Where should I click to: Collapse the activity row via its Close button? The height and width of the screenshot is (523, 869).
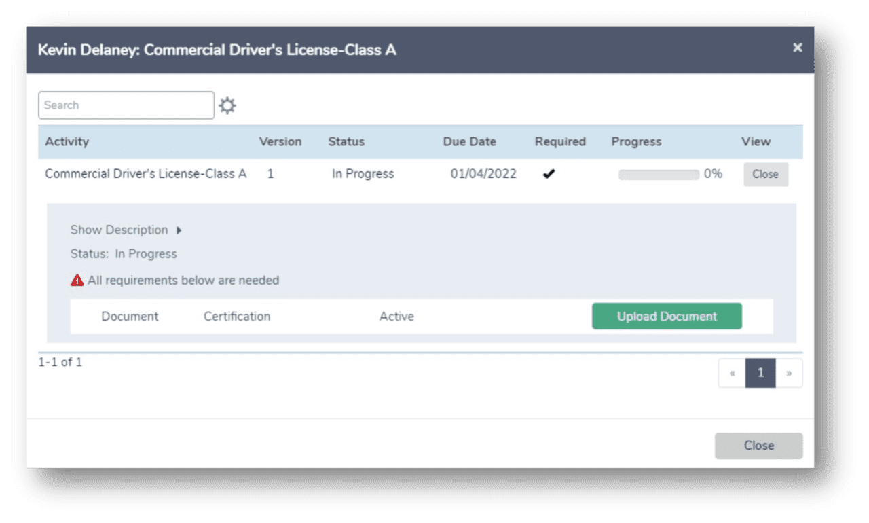(766, 174)
